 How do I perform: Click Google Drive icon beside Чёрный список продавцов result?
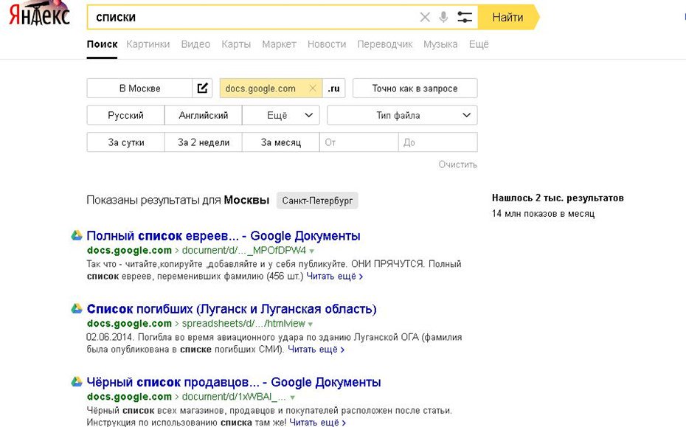pyautogui.click(x=76, y=382)
